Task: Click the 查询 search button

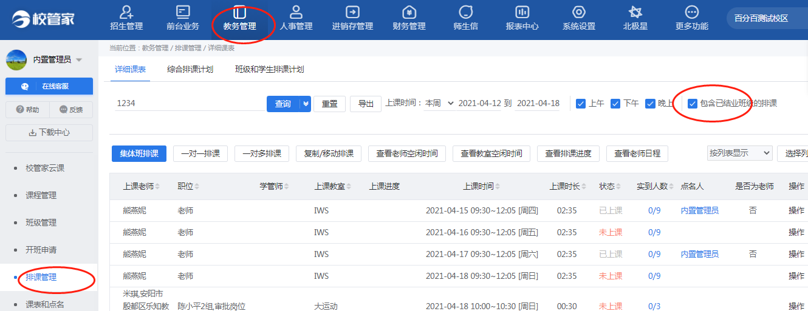Action: click(x=283, y=104)
